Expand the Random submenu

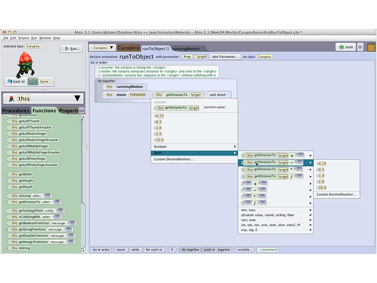[x=194, y=147]
